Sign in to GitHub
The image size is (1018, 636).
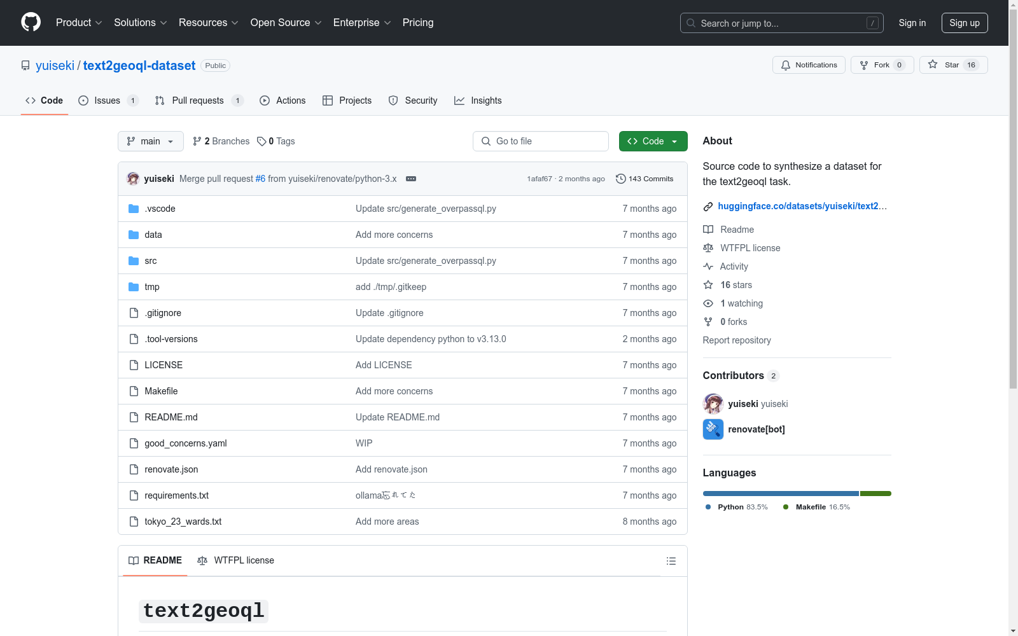(912, 23)
